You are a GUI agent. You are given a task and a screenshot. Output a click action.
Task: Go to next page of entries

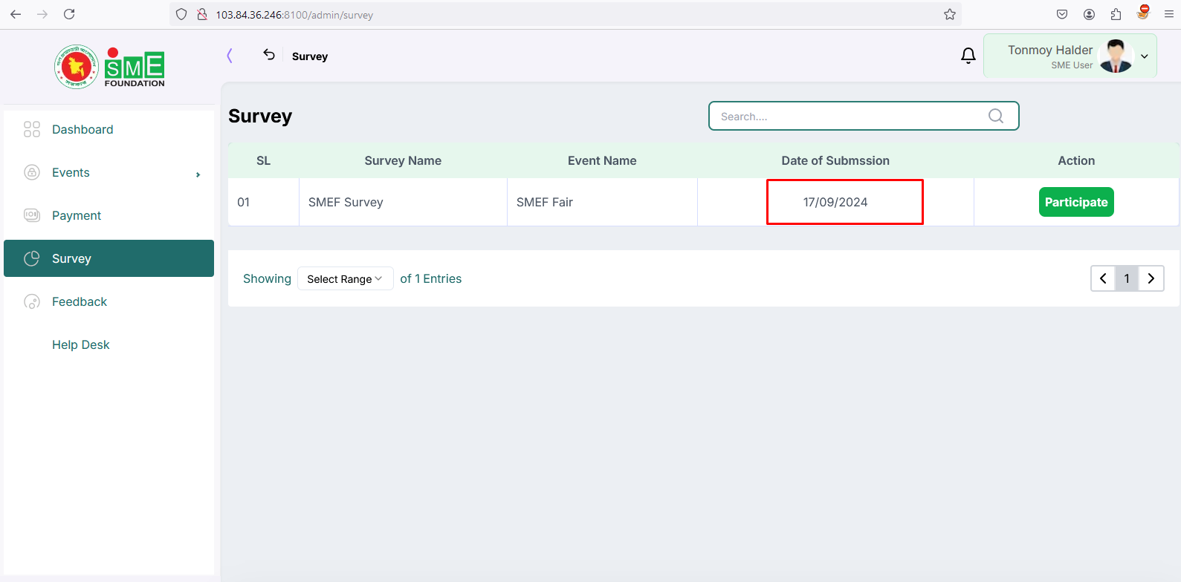[x=1151, y=278]
